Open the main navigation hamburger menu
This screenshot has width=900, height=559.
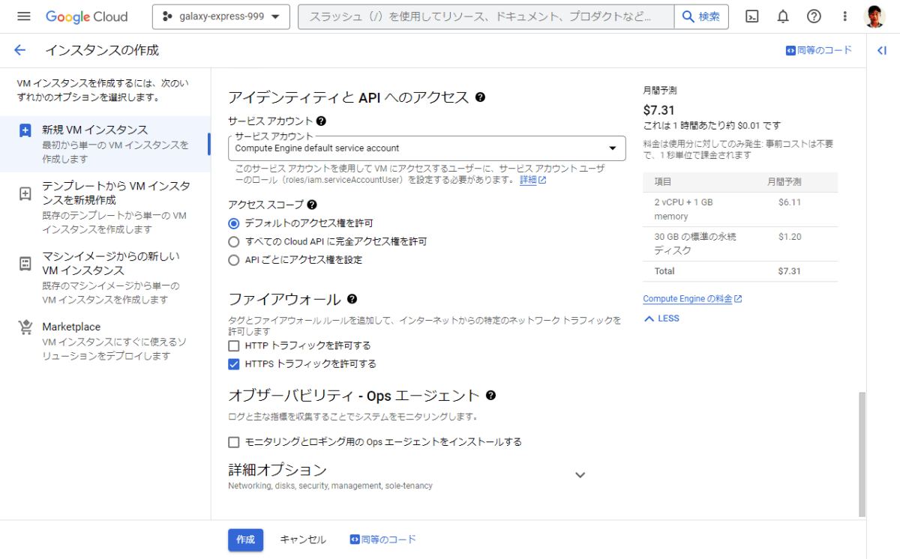click(23, 16)
